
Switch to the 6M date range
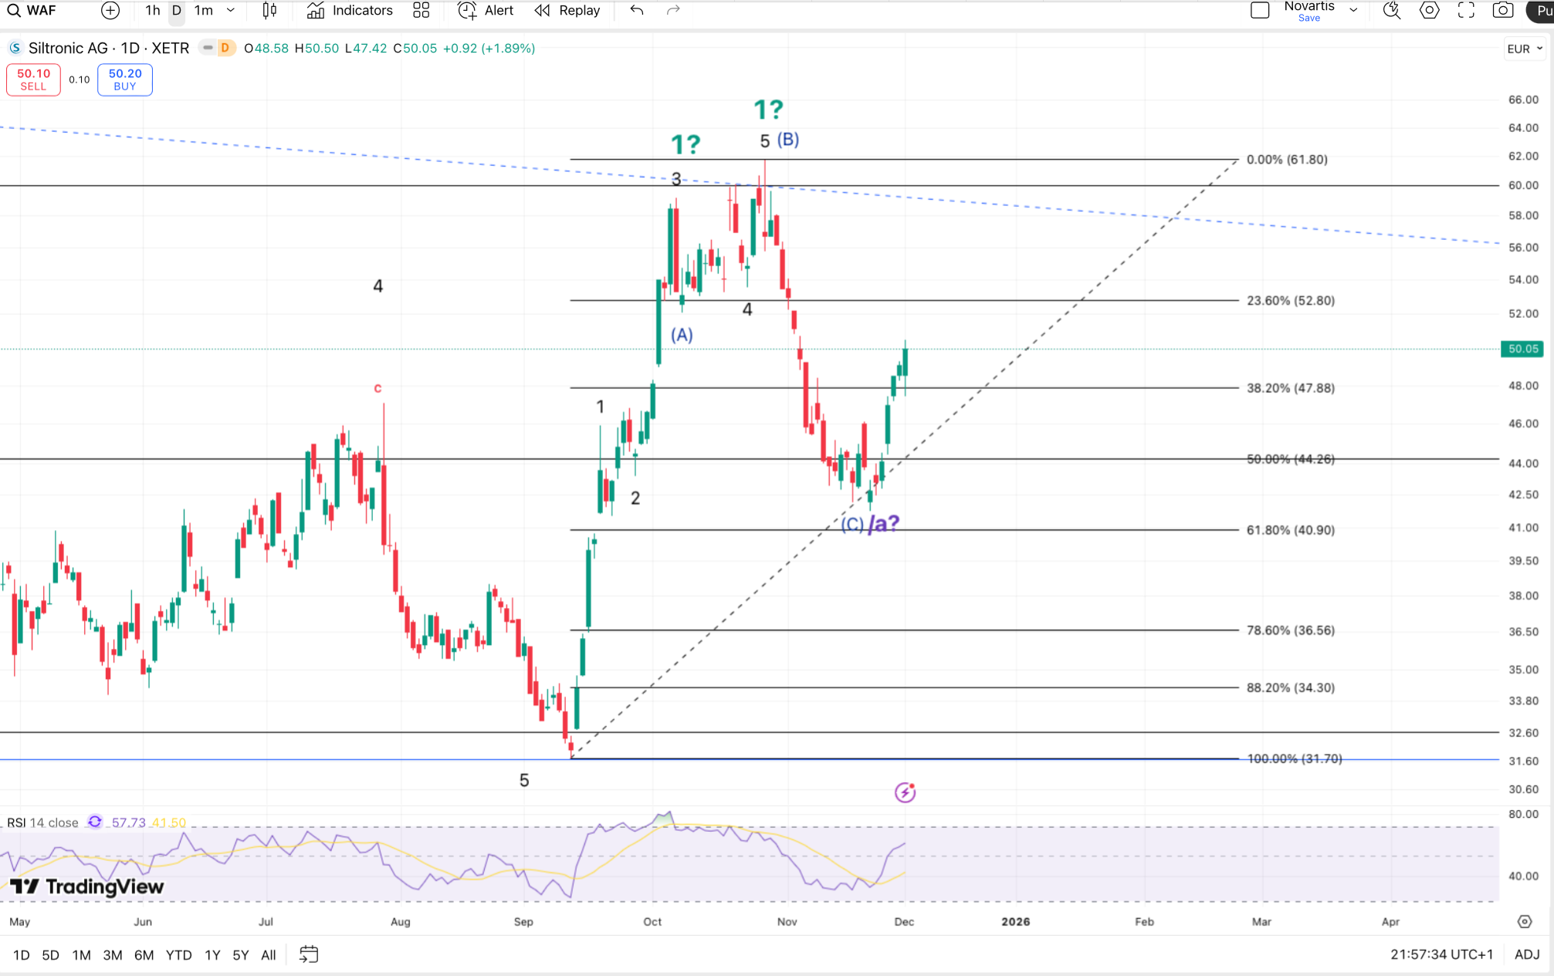[144, 954]
